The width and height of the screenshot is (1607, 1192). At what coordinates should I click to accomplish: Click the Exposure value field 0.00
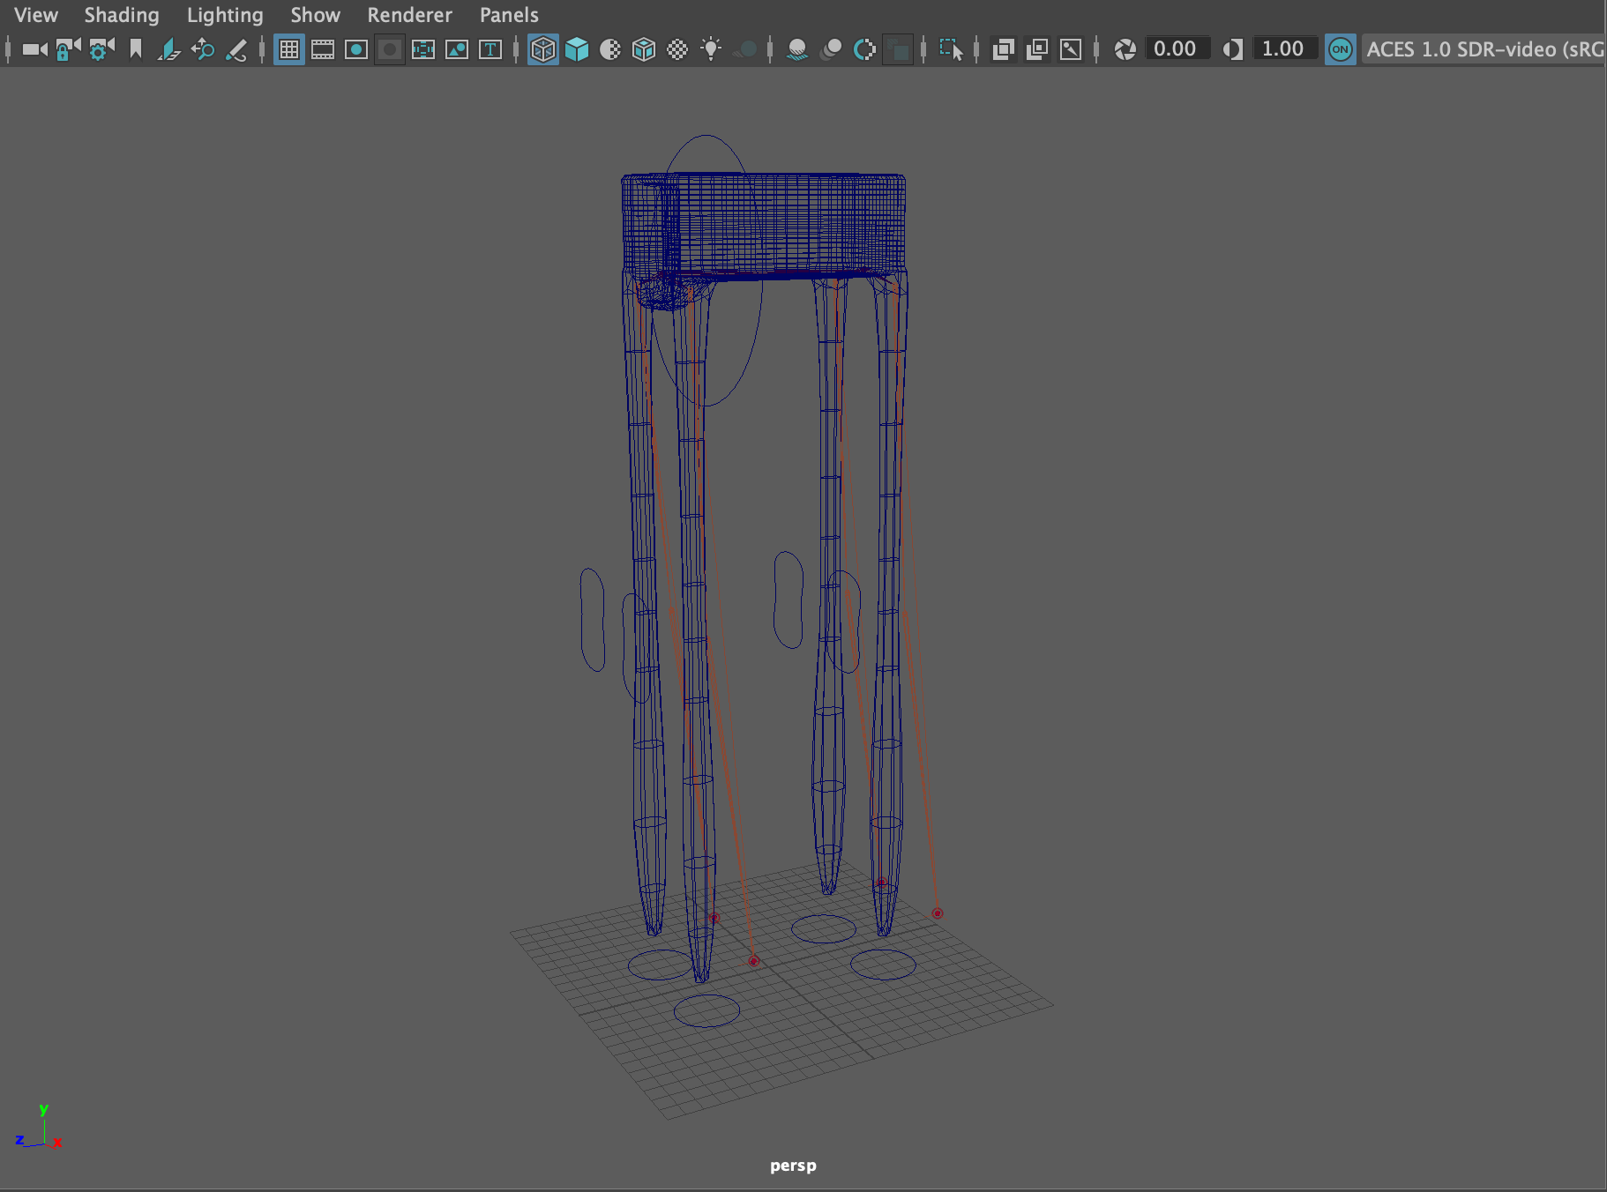pos(1176,48)
